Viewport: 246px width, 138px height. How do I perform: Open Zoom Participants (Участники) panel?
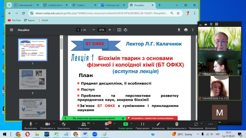(x=84, y=126)
